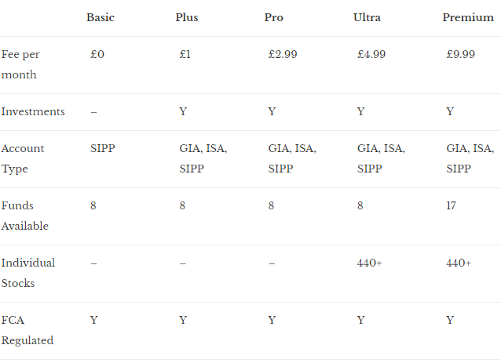Click the Investments row label
Image resolution: width=501 pixels, height=363 pixels.
click(33, 111)
